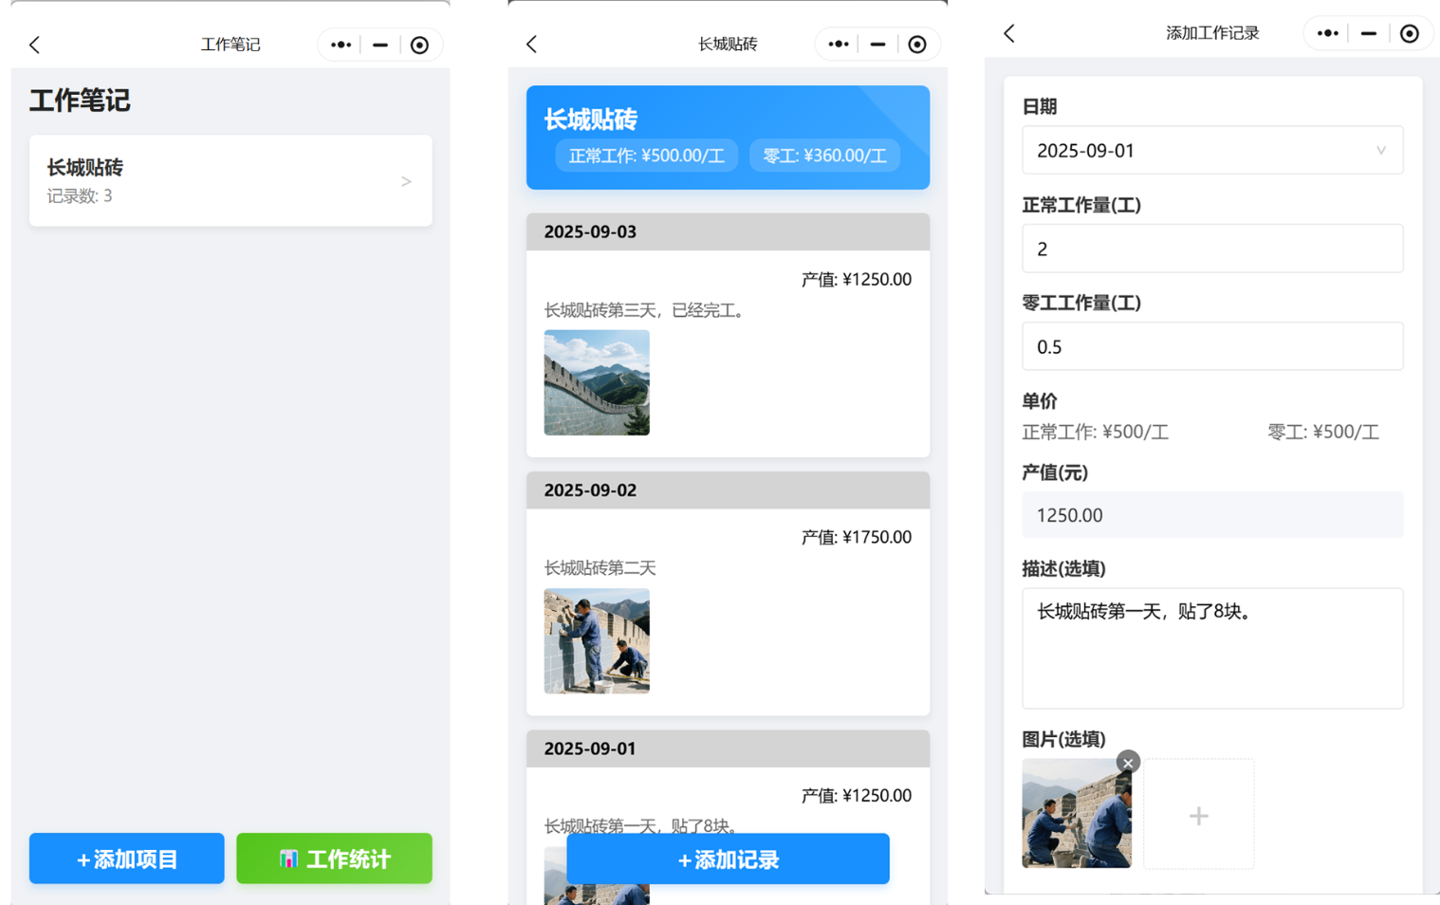1440x905 pixels.
Task: Tap the circle close icon in 添加工作记录 screen
Action: pyautogui.click(x=1409, y=33)
